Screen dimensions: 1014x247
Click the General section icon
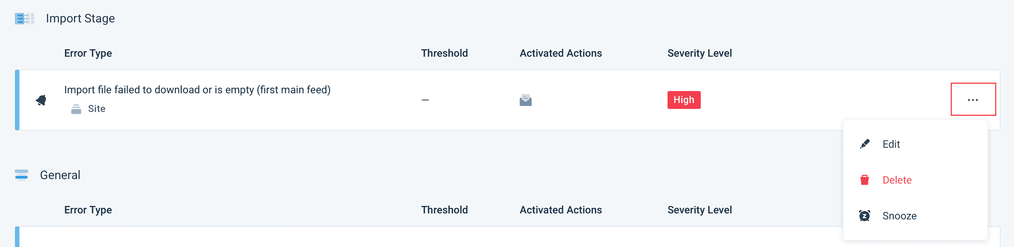pyautogui.click(x=21, y=175)
